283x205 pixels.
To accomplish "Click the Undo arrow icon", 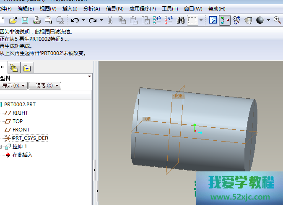I will tap(75, 20).
